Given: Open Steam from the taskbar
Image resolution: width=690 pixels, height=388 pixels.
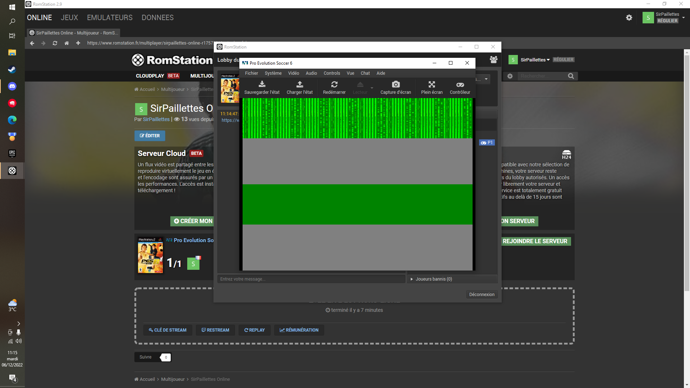Looking at the screenshot, I should tap(12, 69).
